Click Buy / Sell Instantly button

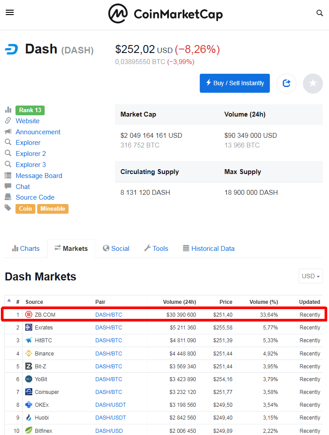[234, 83]
